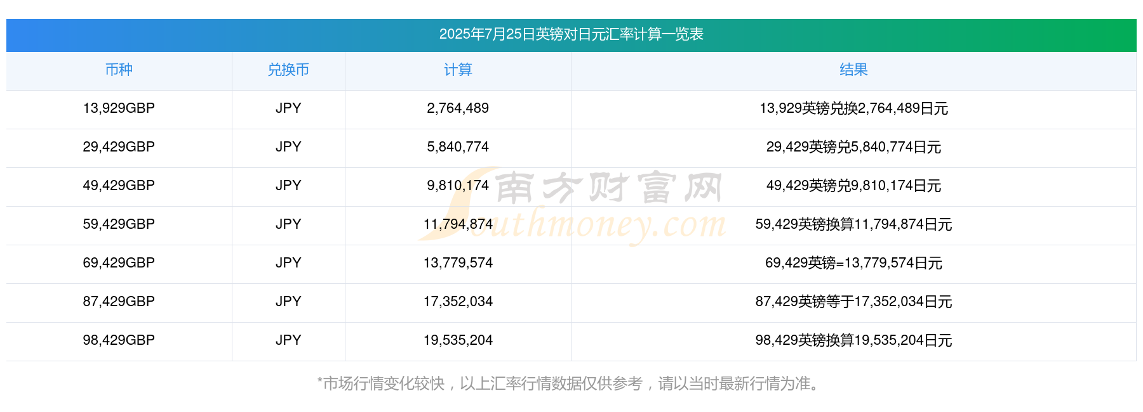Select the cell '87,429GBP'
Viewport: 1143px width, 412px height.
pyautogui.click(x=119, y=302)
